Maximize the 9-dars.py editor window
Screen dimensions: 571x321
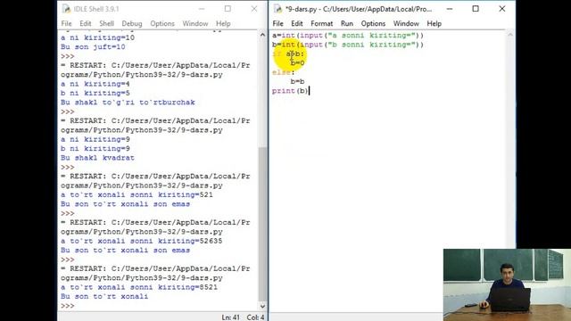click(x=476, y=9)
